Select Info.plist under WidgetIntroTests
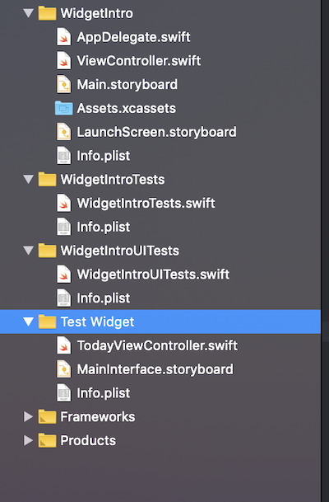The height and width of the screenshot is (502, 329). (104, 227)
